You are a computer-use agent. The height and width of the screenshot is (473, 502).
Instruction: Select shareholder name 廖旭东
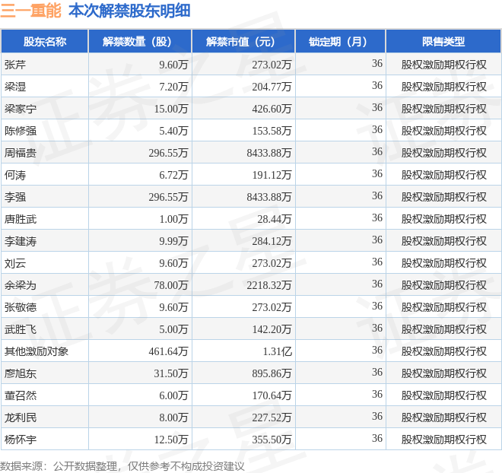point(21,373)
